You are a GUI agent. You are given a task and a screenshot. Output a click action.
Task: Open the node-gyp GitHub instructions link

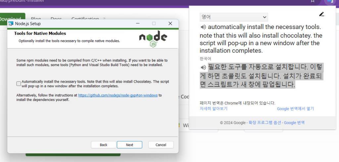[x=118, y=95]
